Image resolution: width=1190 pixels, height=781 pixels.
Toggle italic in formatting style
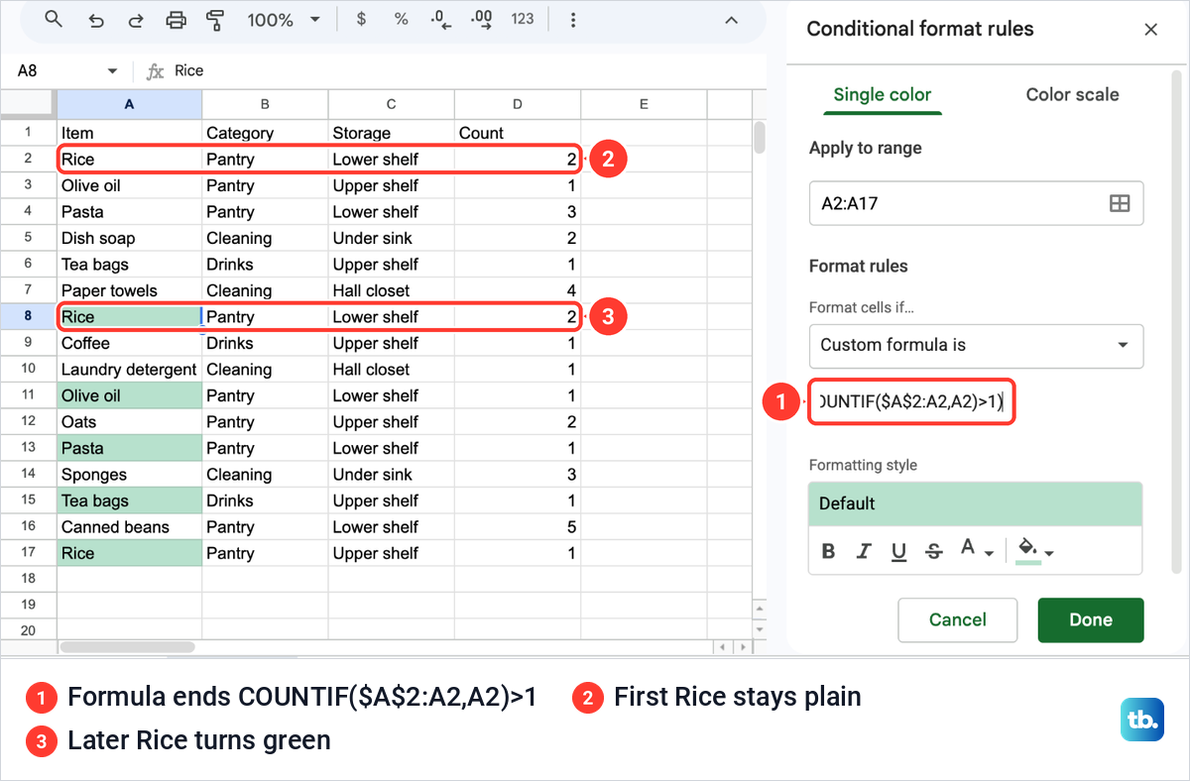click(864, 551)
